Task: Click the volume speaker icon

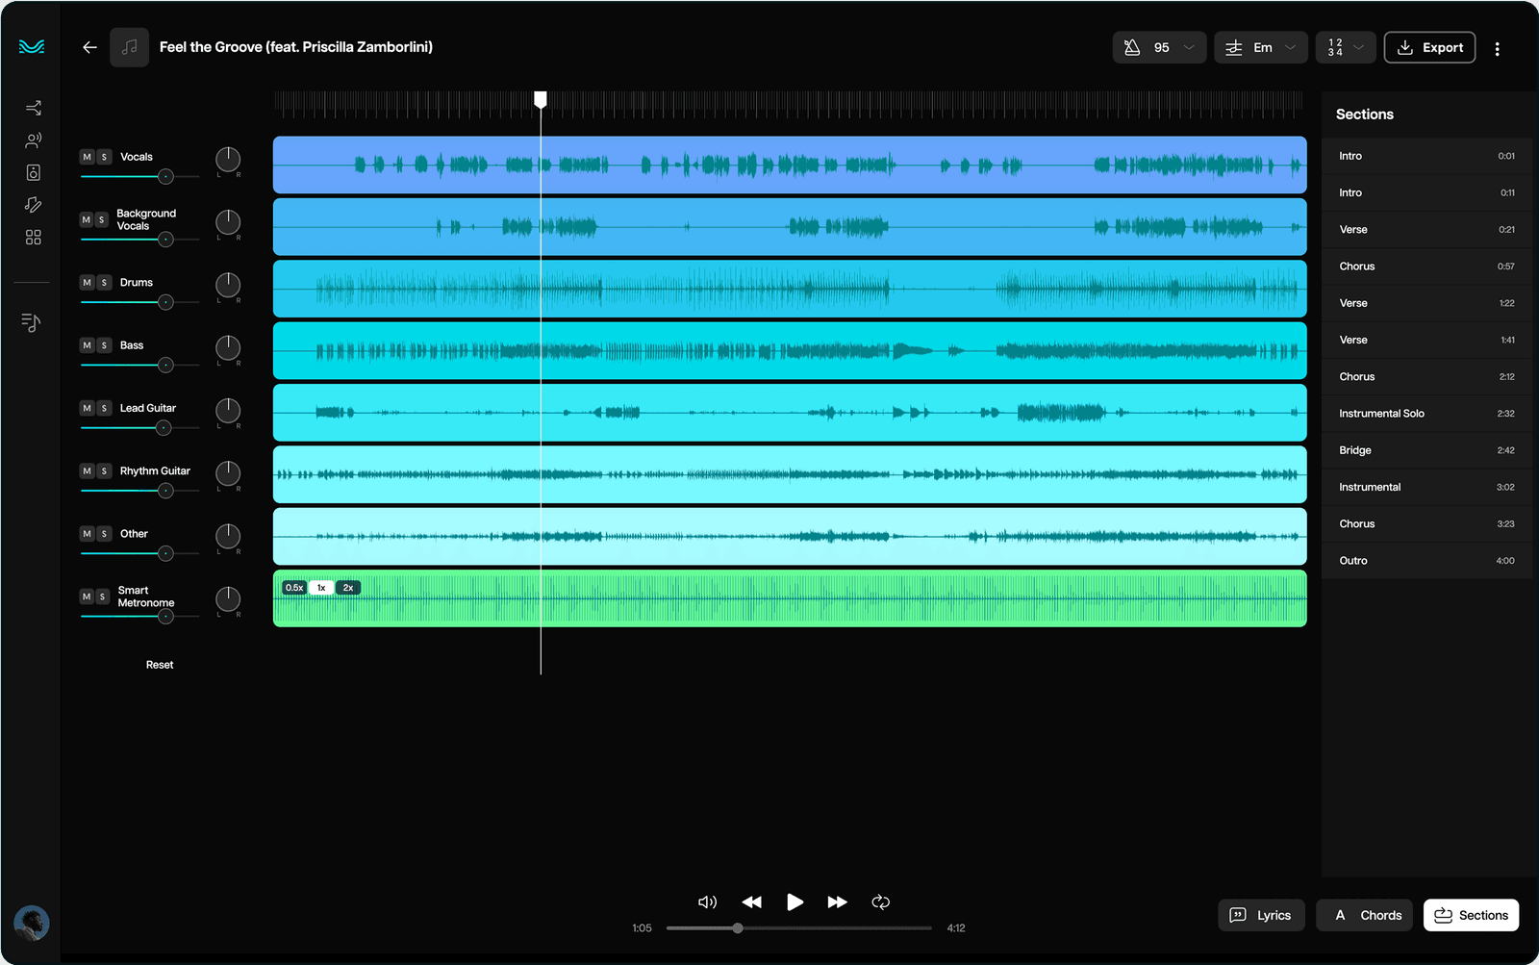Action: 707,902
